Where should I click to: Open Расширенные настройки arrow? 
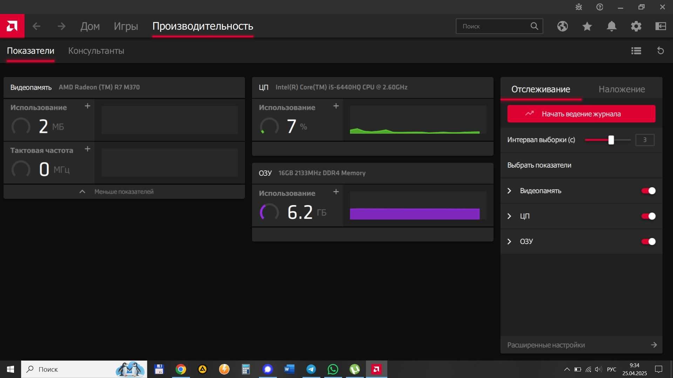click(654, 345)
